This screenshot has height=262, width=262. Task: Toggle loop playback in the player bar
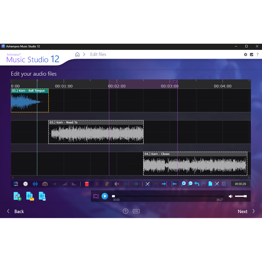[96, 196]
